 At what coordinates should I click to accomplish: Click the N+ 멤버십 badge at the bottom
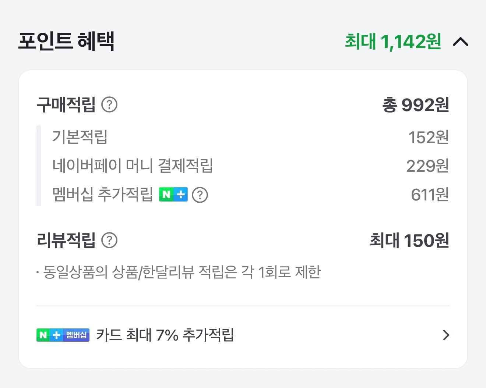(x=62, y=335)
